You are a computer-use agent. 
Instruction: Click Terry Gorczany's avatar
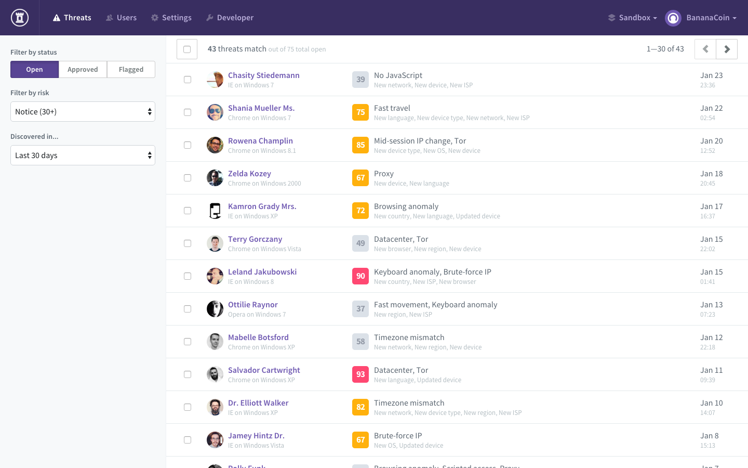pyautogui.click(x=215, y=243)
